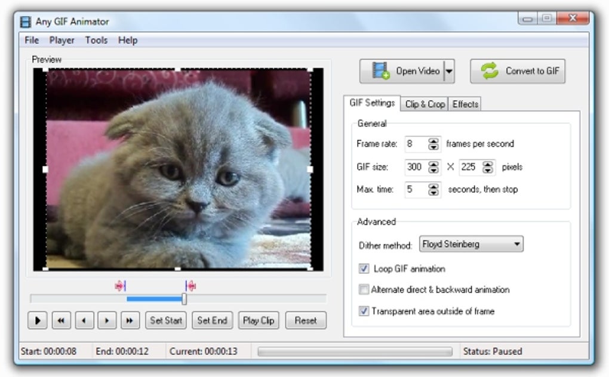The width and height of the screenshot is (609, 377).
Task: Toggle the Loop GIF animation checkbox
Action: [x=364, y=268]
